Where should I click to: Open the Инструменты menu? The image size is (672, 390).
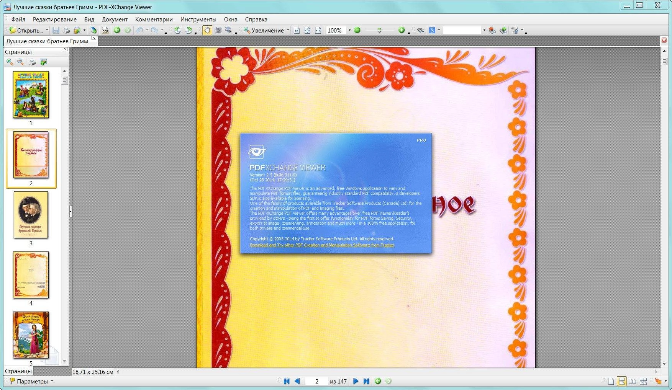click(198, 19)
